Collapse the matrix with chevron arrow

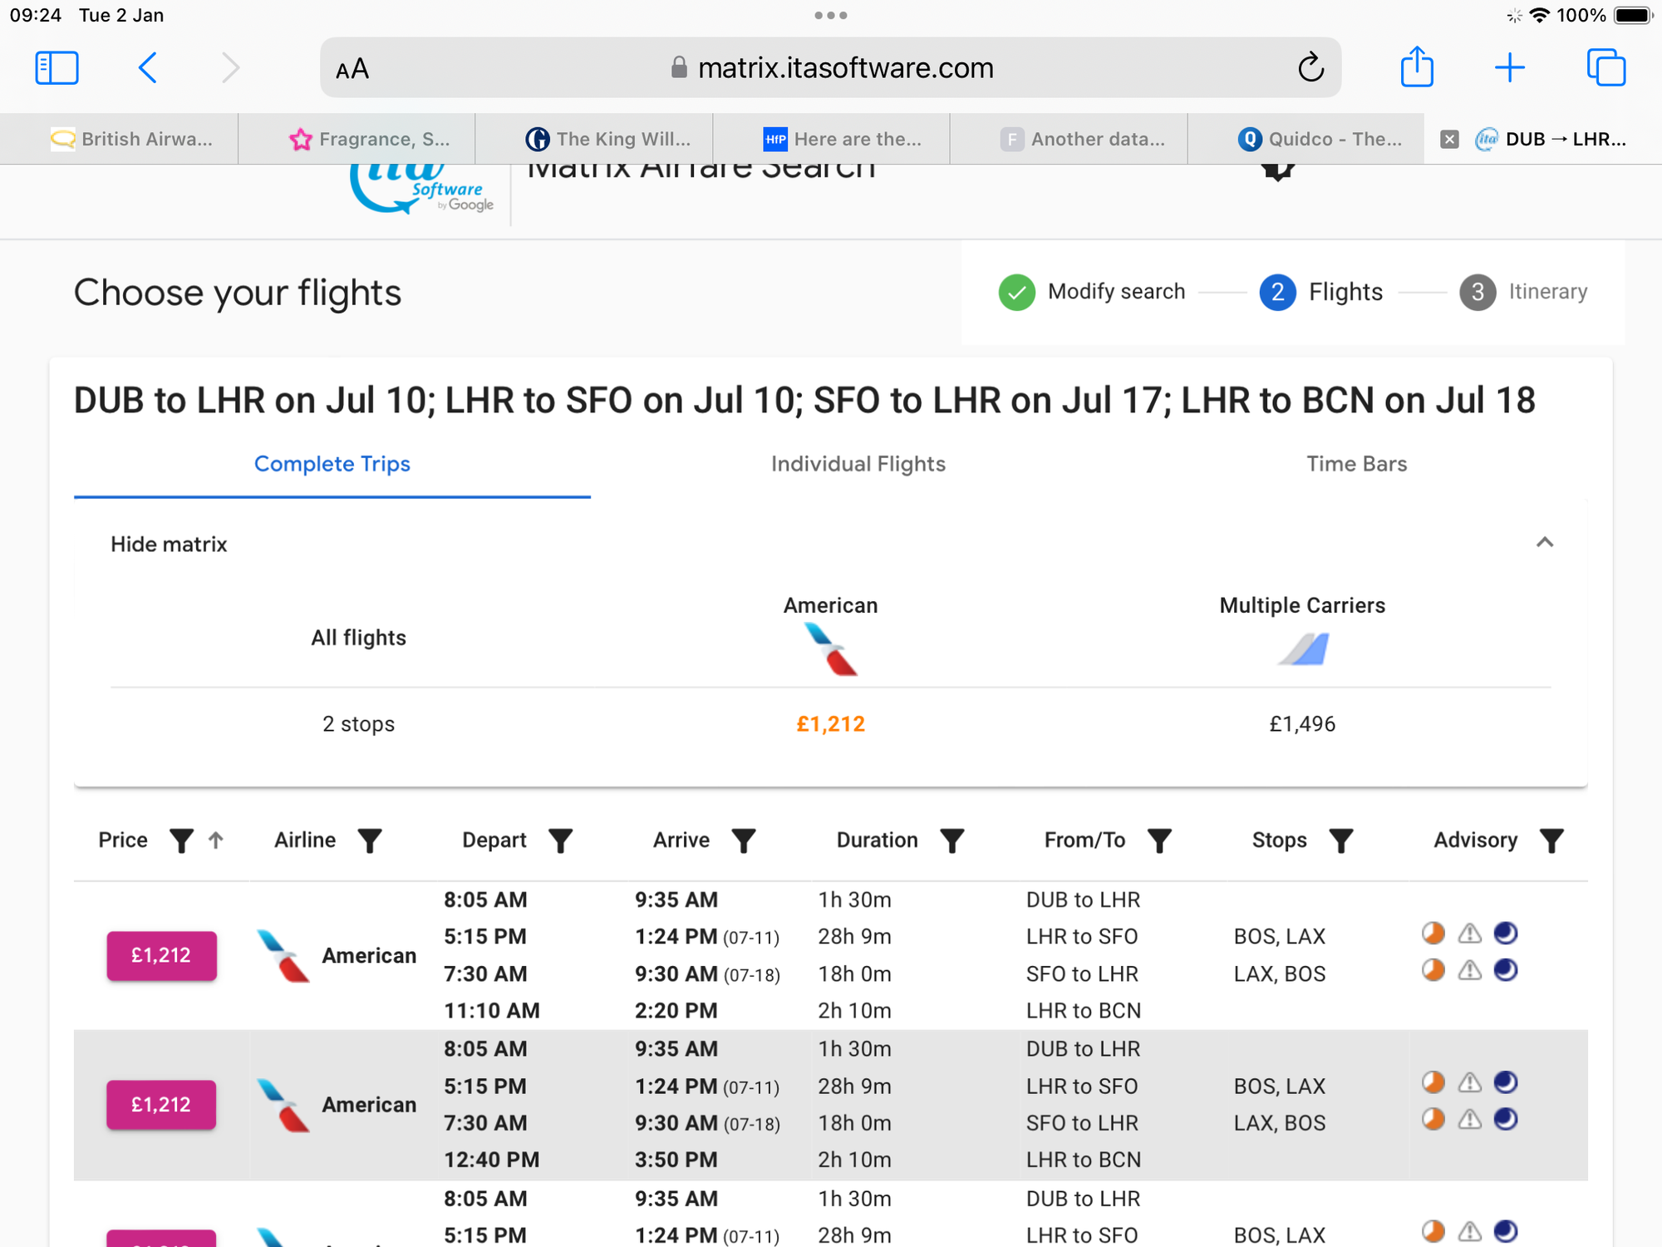point(1545,543)
